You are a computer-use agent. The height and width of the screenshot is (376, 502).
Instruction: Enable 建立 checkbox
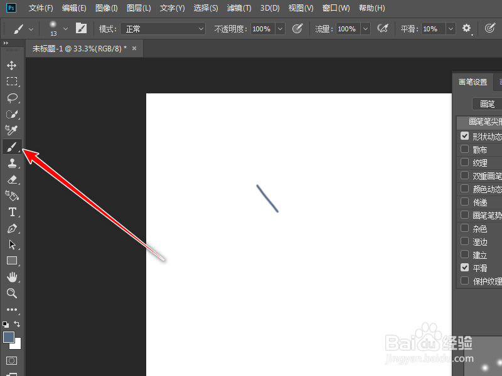464,254
